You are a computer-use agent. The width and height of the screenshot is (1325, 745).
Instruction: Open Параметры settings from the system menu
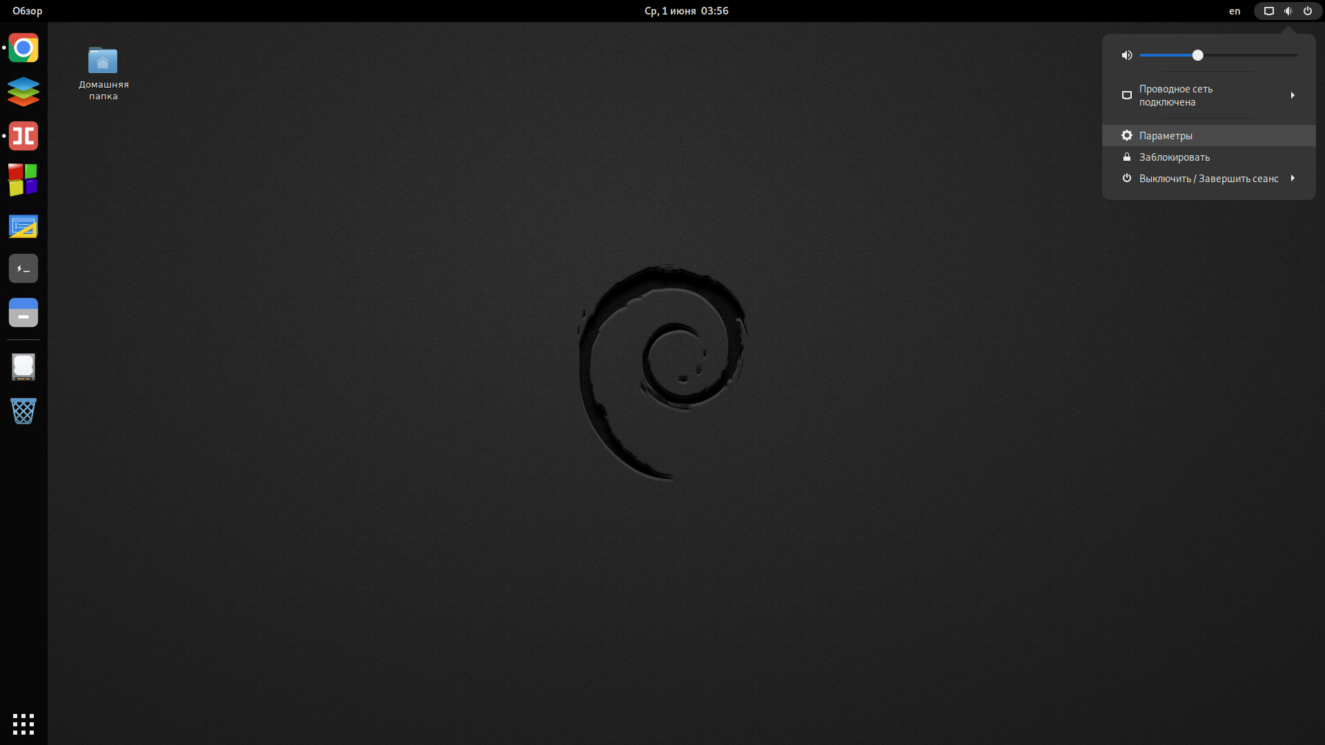(x=1166, y=136)
